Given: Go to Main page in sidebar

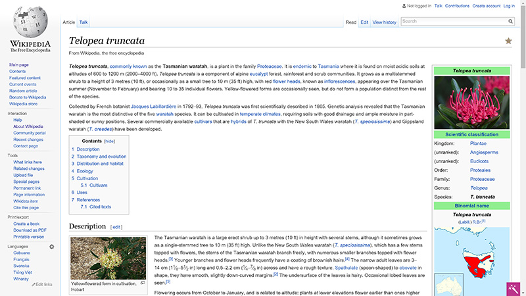Looking at the screenshot, I should coord(19,64).
